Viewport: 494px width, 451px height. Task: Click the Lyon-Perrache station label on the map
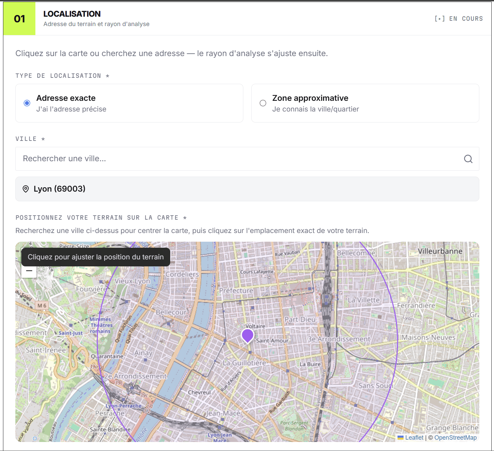123,406
